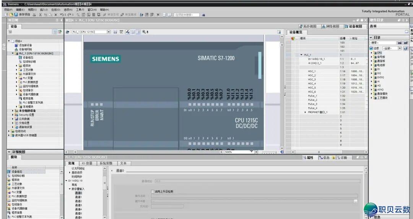Screen dimensions: 413x219
Task: Click the split editor horizontally icon
Action: pos(164,15)
